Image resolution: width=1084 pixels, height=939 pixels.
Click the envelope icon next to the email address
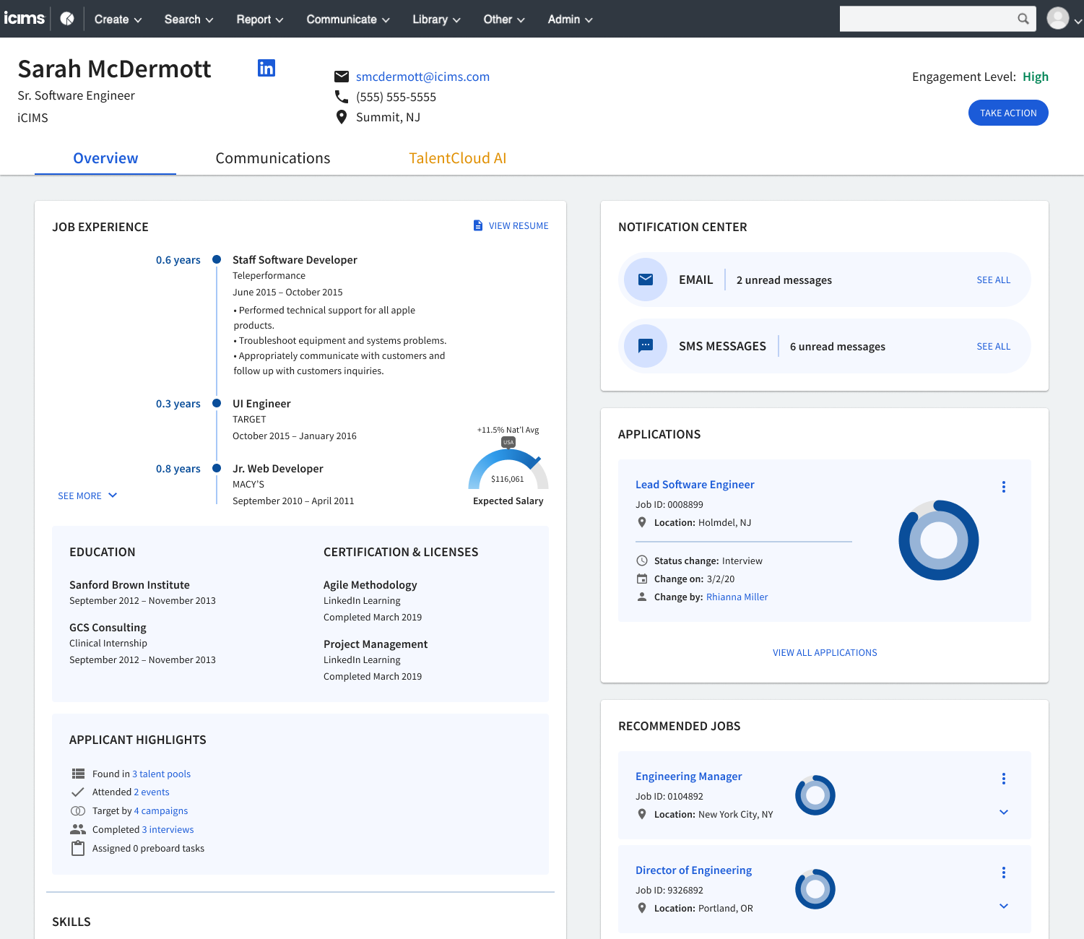tap(342, 77)
